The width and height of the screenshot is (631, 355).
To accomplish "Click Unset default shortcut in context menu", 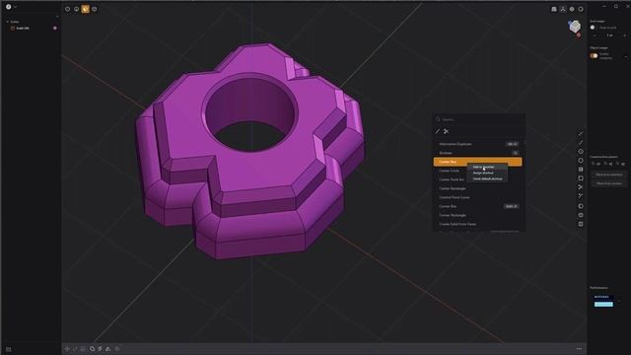I will click(x=487, y=178).
